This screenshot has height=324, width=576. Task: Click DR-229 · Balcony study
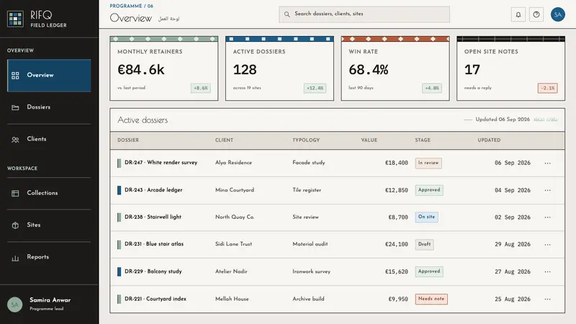pyautogui.click(x=153, y=271)
